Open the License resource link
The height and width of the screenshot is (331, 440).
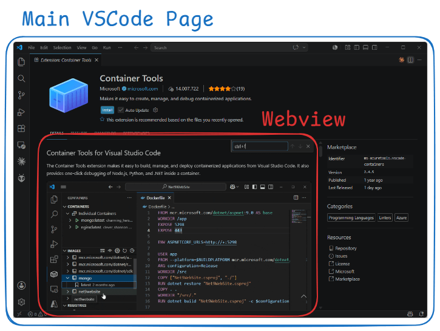coord(342,264)
